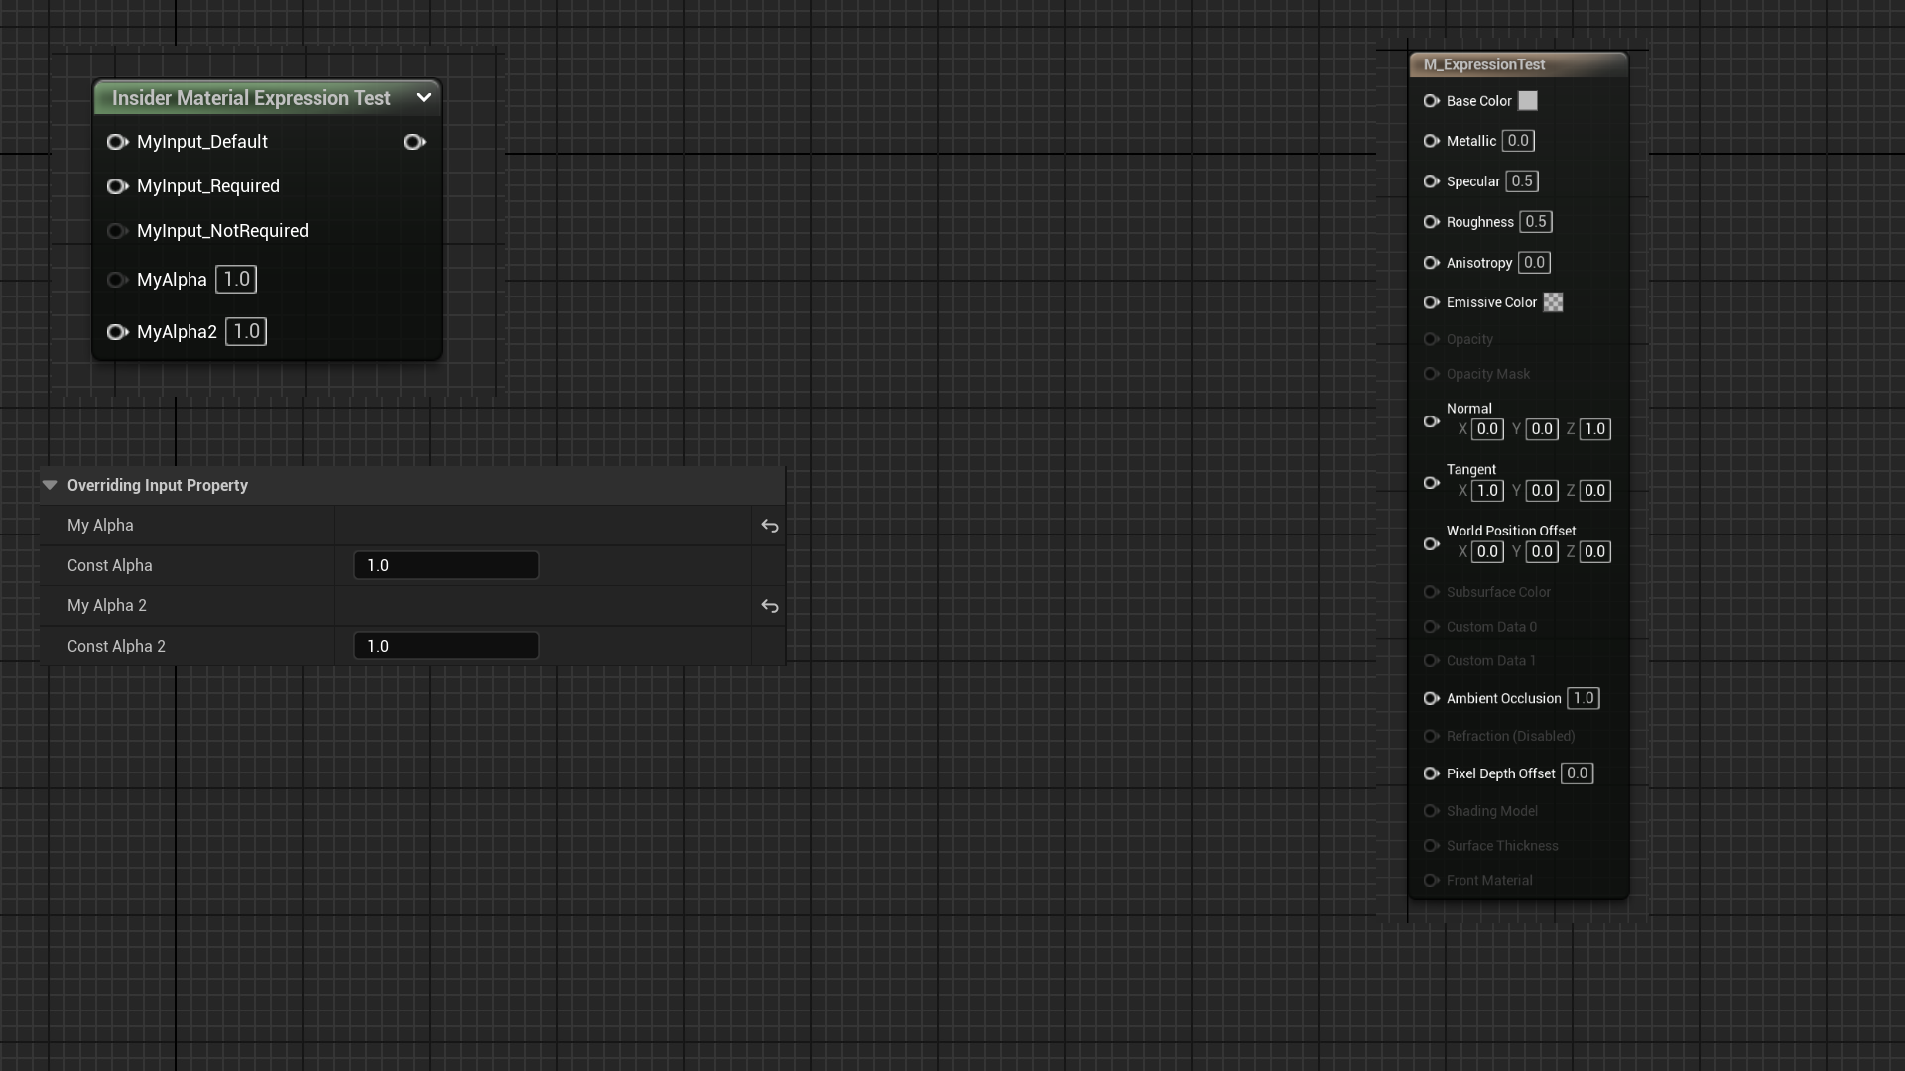Click the Roughness 0.5 value box
The image size is (1905, 1071).
(x=1535, y=222)
